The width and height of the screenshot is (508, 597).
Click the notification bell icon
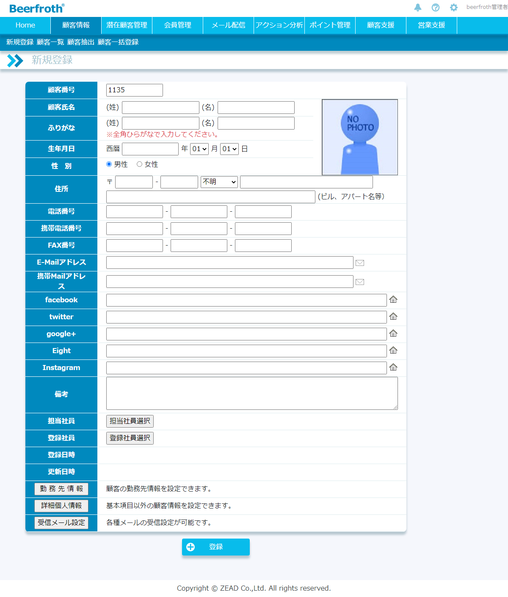tap(418, 7)
